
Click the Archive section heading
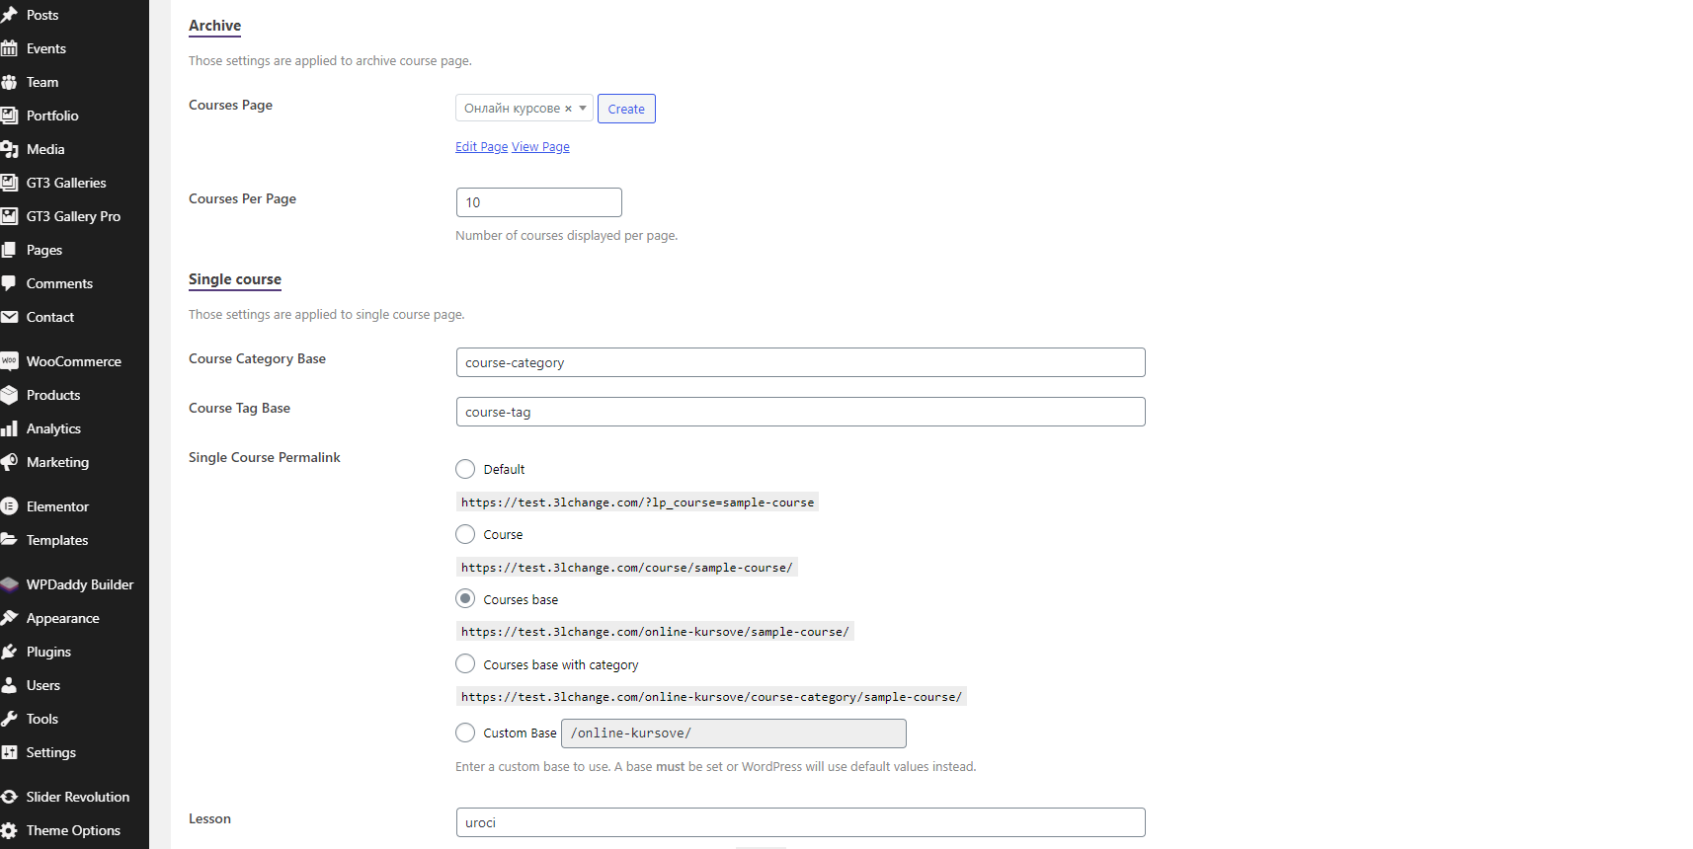214,26
